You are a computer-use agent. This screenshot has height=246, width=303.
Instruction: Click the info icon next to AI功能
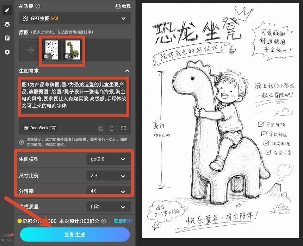click(38, 6)
